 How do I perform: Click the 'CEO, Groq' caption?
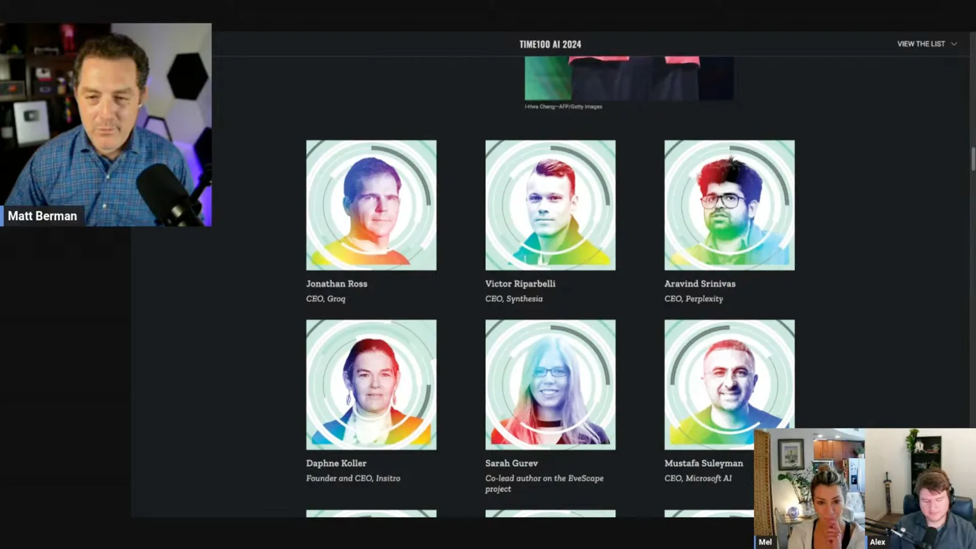pyautogui.click(x=326, y=299)
